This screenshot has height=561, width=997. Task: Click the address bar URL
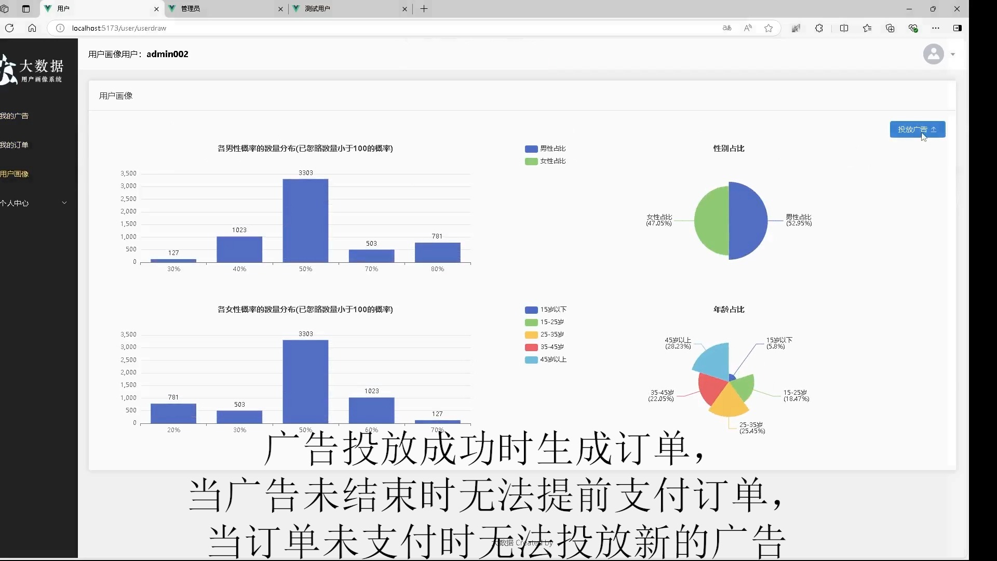(x=119, y=28)
